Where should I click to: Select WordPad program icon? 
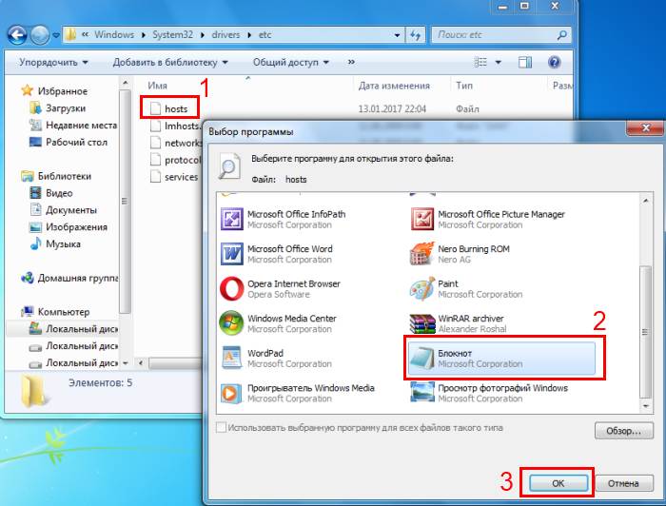pos(231,359)
